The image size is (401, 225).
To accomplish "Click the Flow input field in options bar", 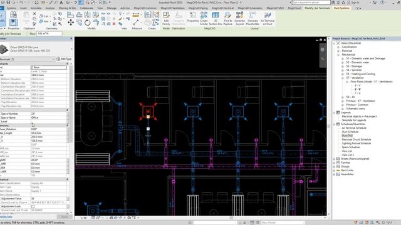I will coord(49,33).
